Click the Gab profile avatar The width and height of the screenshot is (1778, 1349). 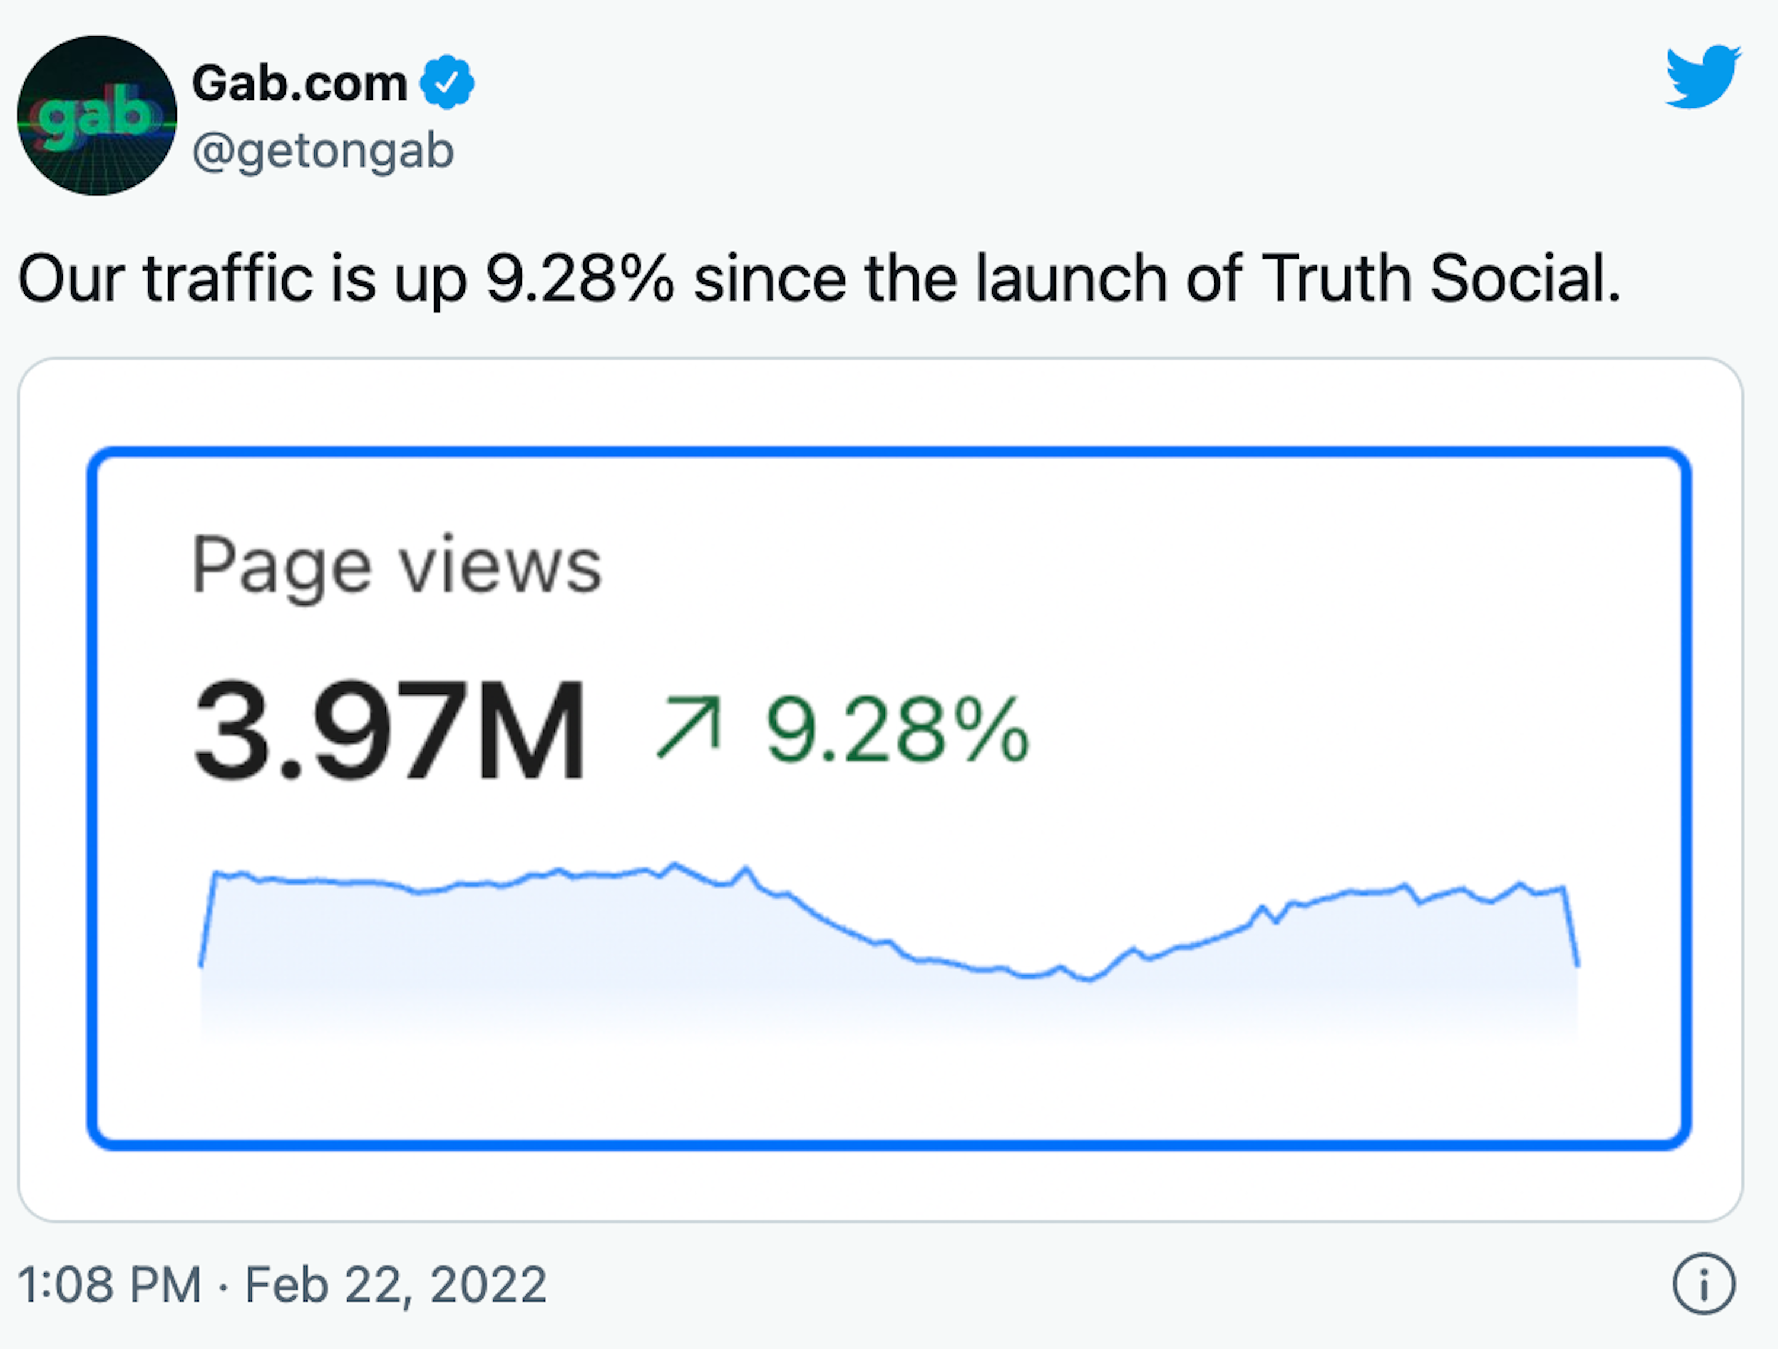97,115
